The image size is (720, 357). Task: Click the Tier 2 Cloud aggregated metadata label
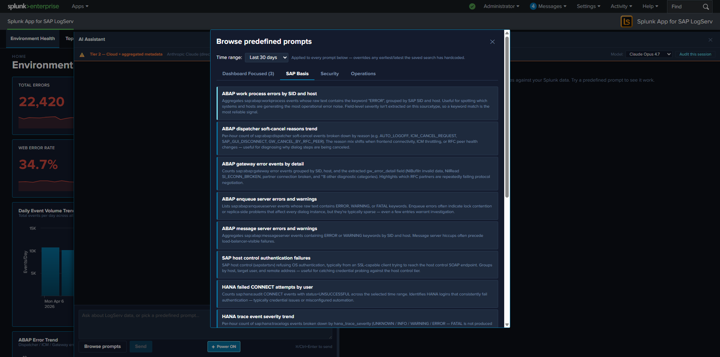click(x=126, y=54)
